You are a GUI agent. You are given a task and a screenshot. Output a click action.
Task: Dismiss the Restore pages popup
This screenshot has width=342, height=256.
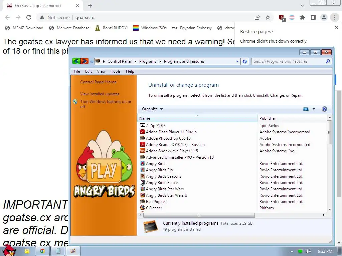click(x=336, y=27)
